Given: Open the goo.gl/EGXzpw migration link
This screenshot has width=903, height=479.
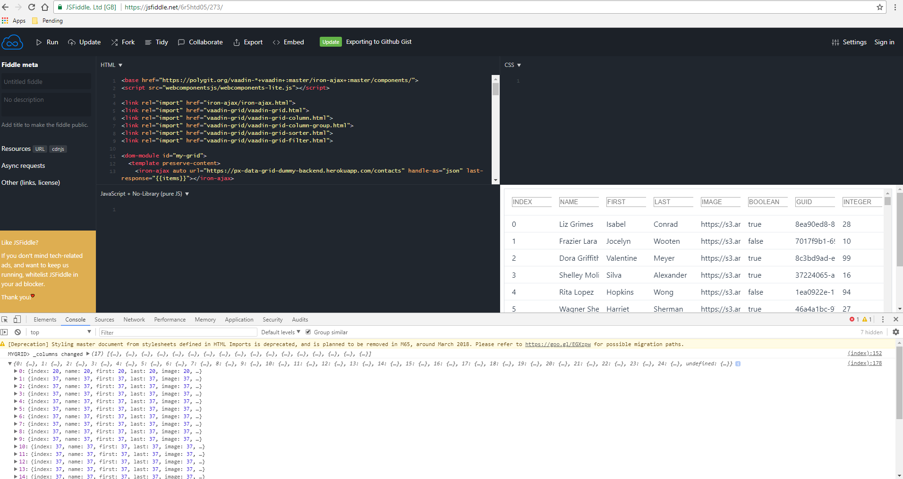Looking at the screenshot, I should [558, 344].
